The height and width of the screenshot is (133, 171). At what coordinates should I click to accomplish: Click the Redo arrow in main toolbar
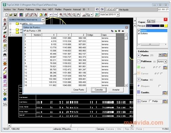point(55,15)
